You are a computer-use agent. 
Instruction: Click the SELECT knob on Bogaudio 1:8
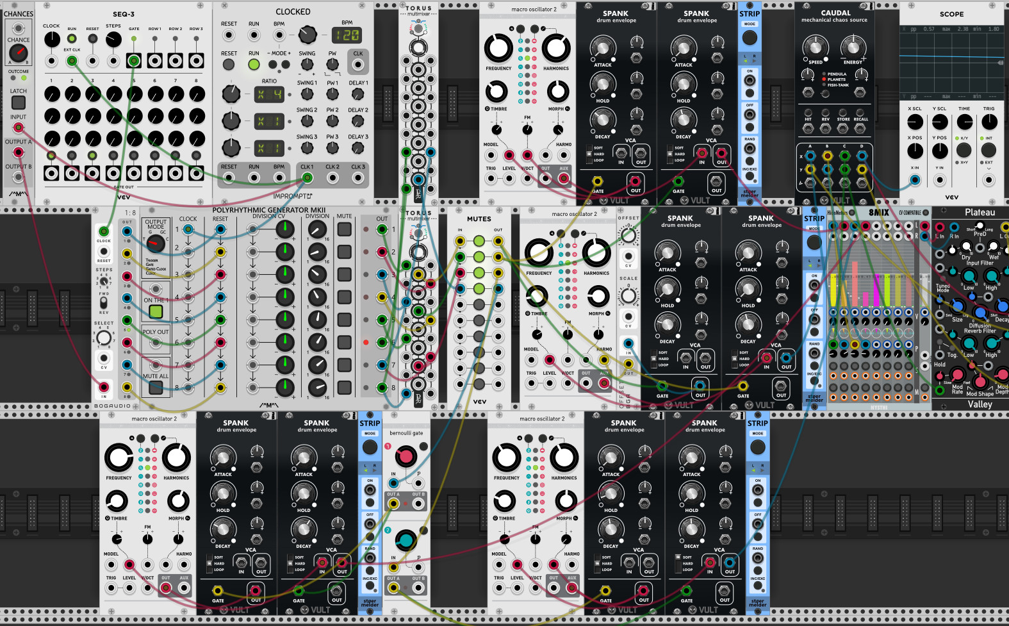click(104, 338)
